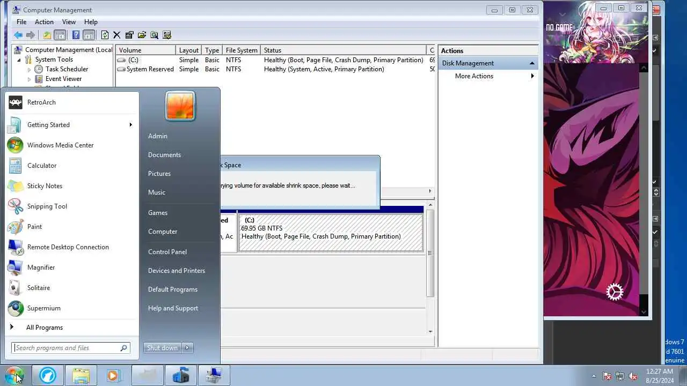Image resolution: width=687 pixels, height=386 pixels.
Task: Open the File menu
Action: click(x=21, y=22)
